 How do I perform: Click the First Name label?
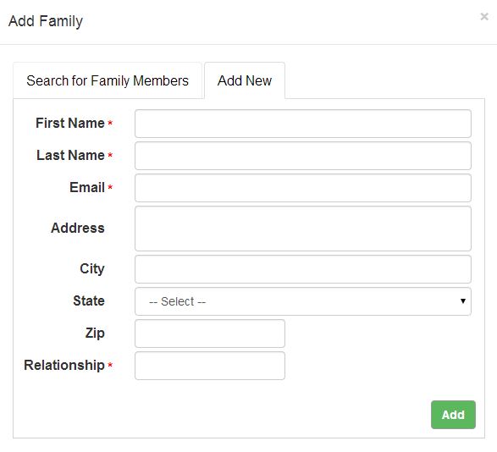tap(70, 123)
